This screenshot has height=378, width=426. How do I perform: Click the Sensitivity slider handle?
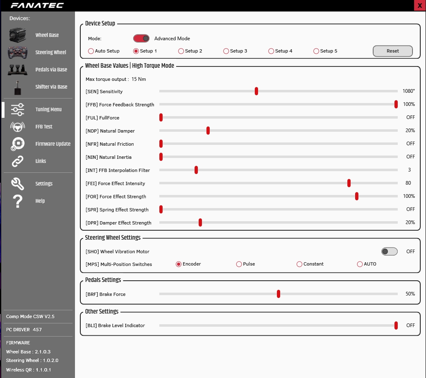pos(256,91)
